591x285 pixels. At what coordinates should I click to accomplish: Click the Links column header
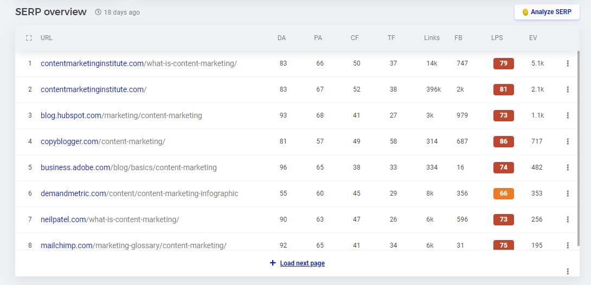tap(432, 38)
